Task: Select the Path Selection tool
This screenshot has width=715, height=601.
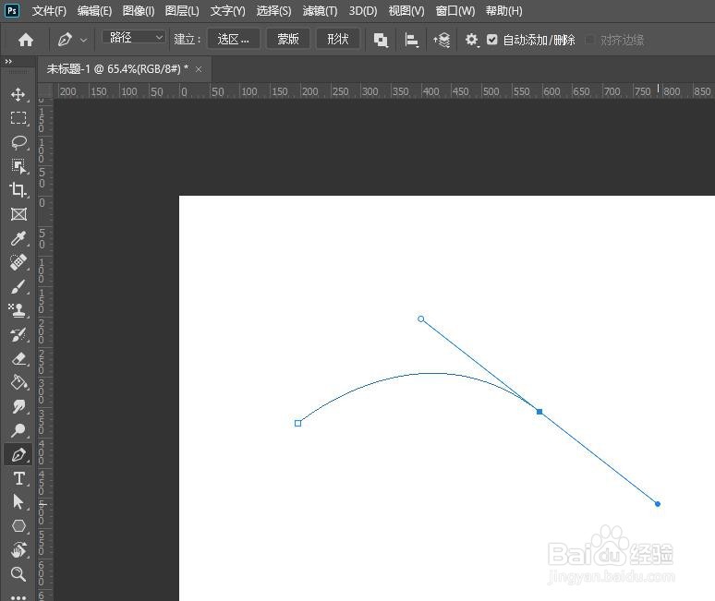Action: point(18,502)
